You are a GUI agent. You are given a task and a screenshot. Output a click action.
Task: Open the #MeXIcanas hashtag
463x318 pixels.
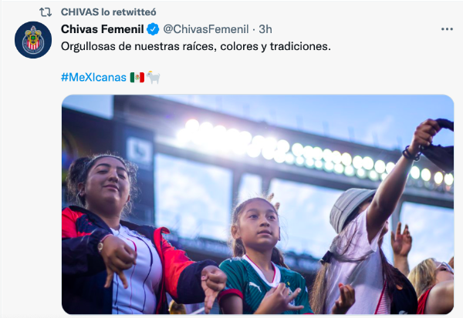coord(93,77)
